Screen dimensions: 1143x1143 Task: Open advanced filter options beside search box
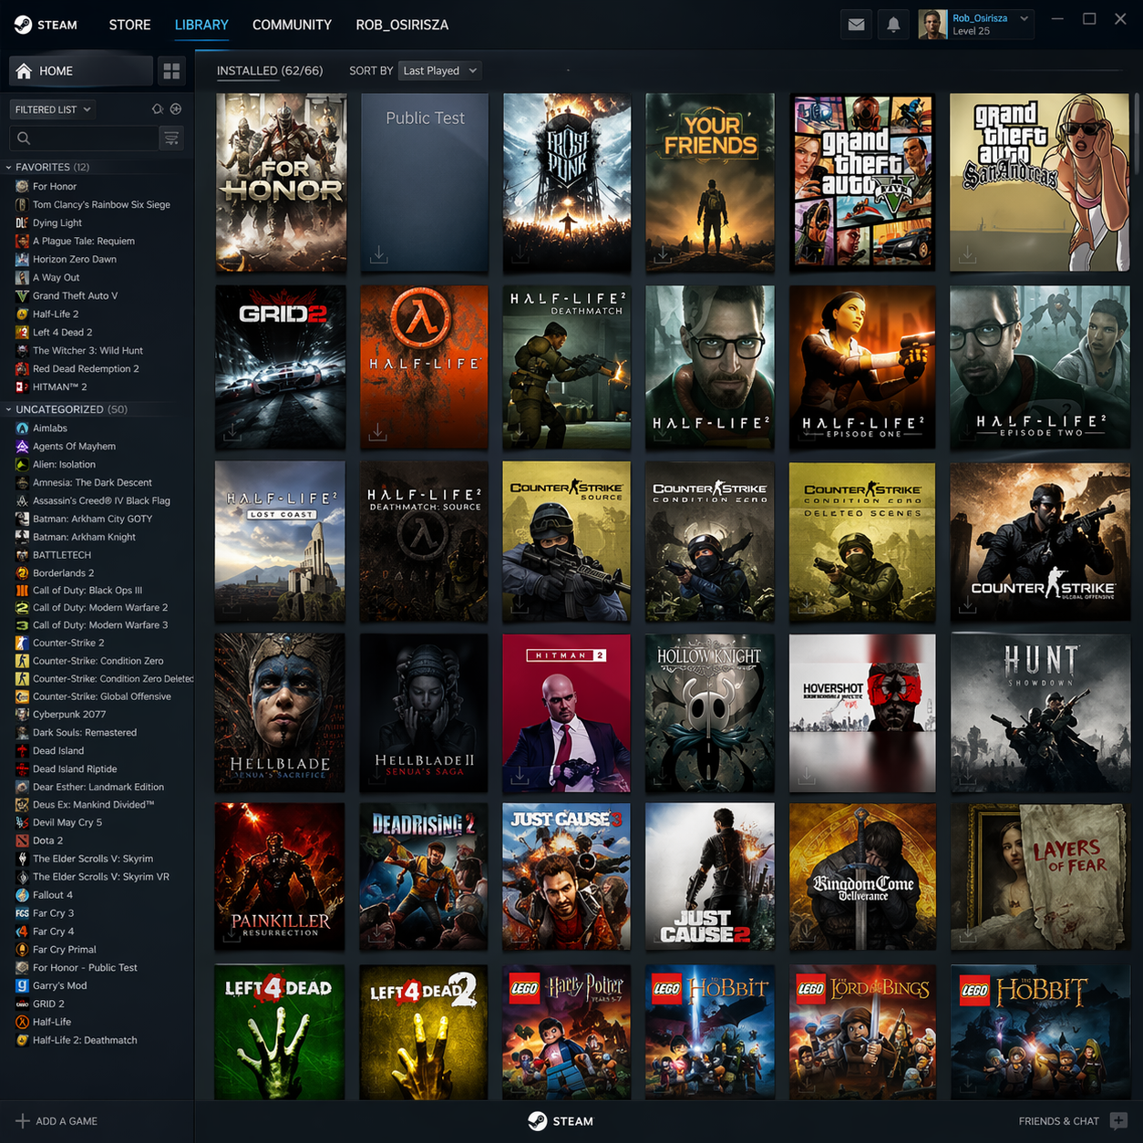pyautogui.click(x=171, y=138)
